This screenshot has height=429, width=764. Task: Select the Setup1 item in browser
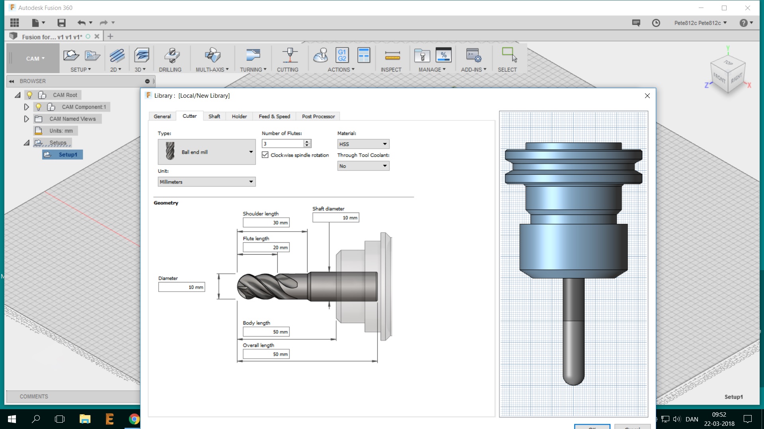pyautogui.click(x=68, y=155)
